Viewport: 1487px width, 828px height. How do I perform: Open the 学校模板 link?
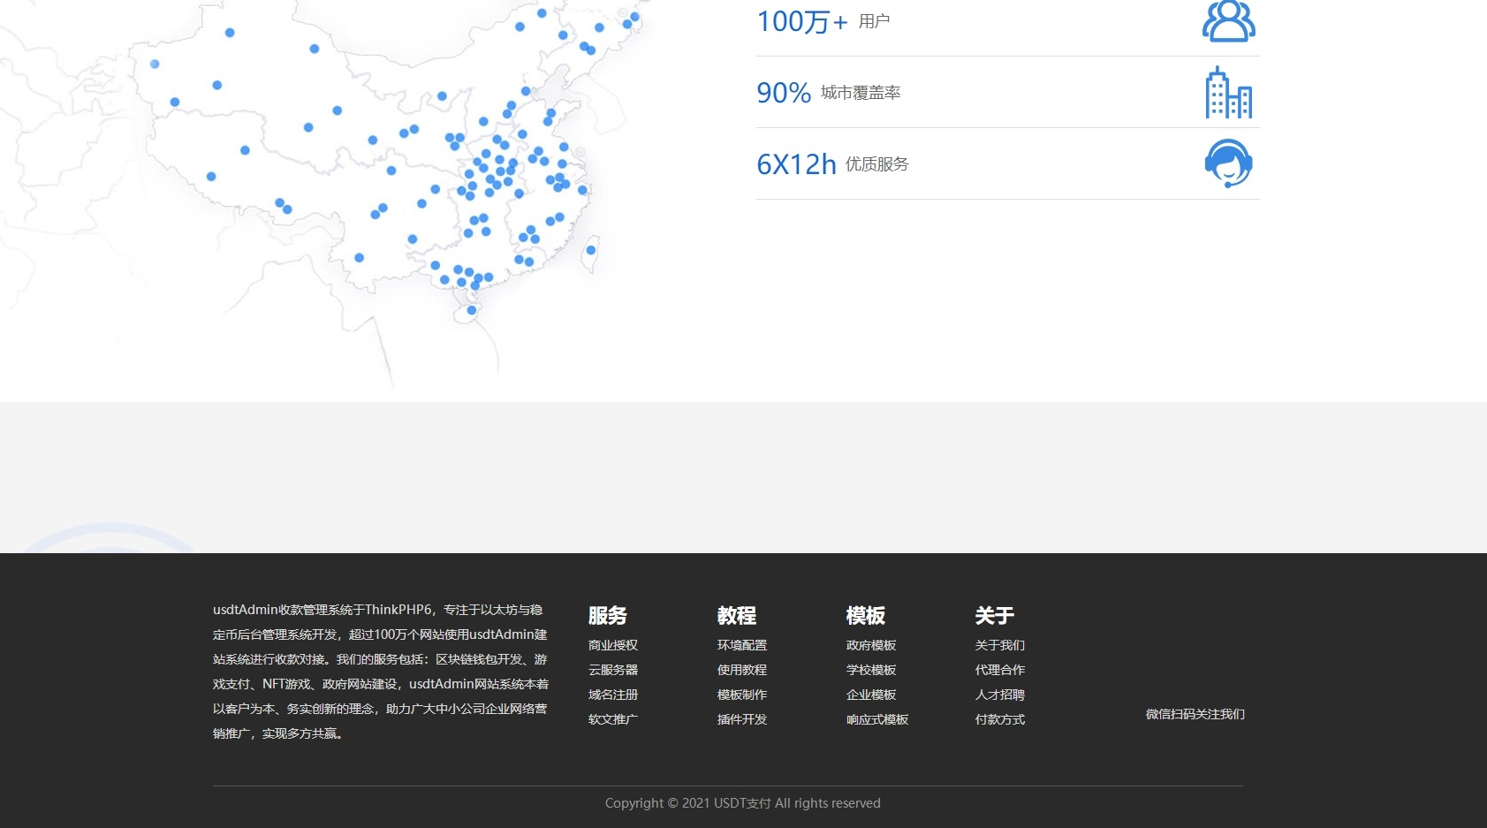[871, 670]
